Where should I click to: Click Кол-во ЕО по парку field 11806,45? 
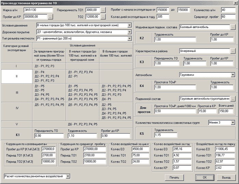225,149
